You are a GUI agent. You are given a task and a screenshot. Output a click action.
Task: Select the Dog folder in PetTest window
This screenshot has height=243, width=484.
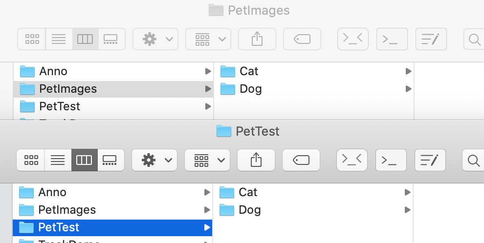[249, 210]
